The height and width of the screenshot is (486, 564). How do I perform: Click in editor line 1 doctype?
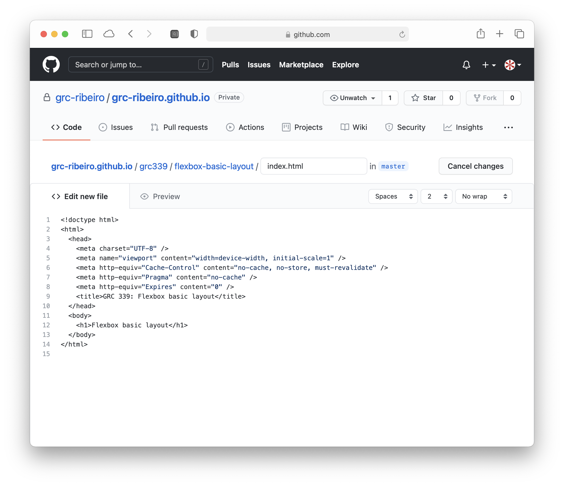point(90,220)
